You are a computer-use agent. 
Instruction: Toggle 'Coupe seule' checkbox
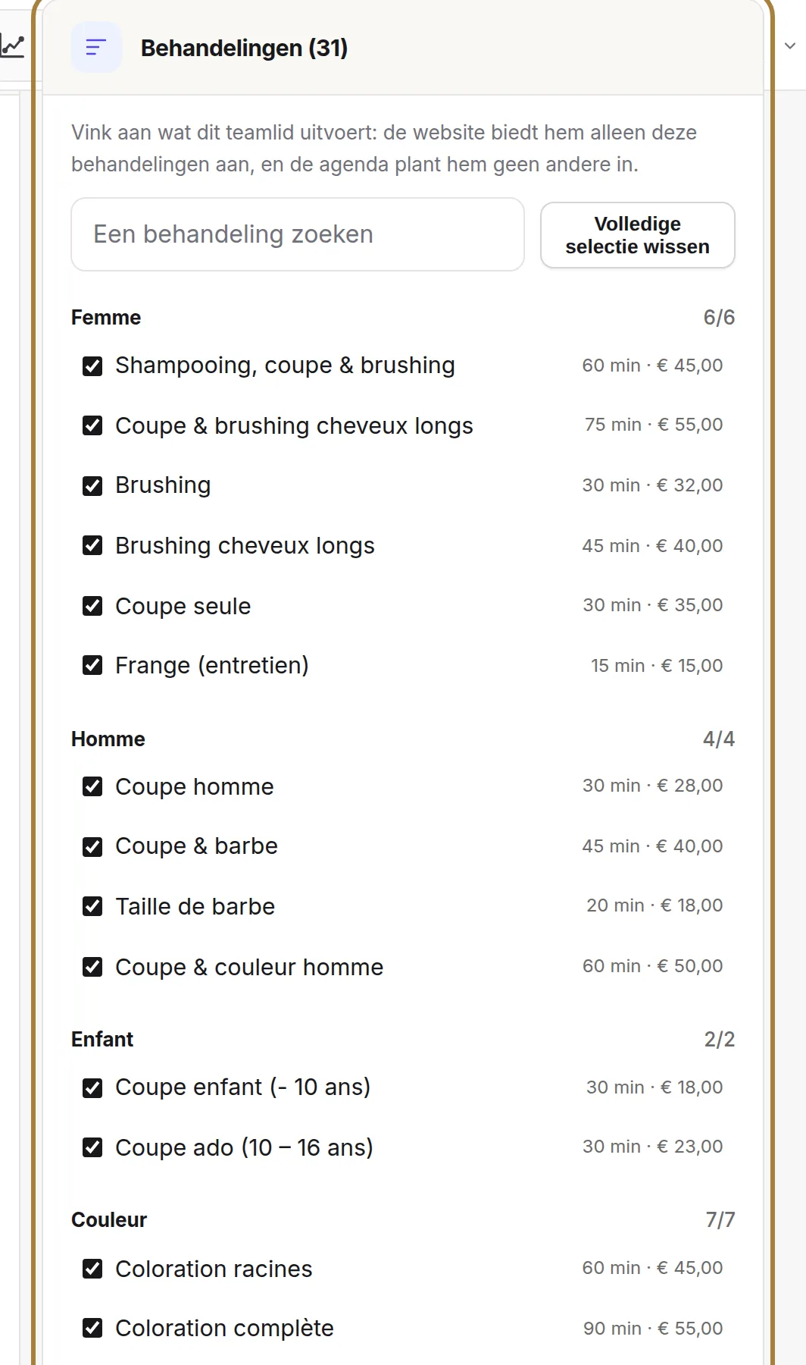click(92, 606)
